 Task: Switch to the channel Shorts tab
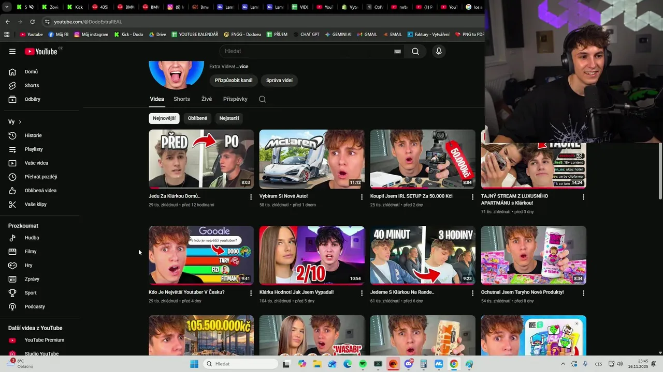[182, 99]
